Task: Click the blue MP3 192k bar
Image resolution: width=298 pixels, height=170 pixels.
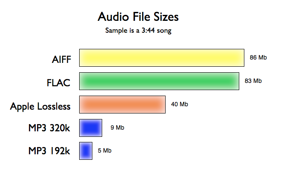Action: 86,151
